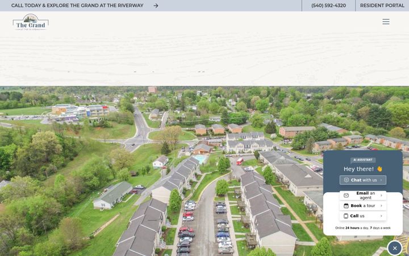Click the Hey there! greeting text
Viewport: 409px width, 256px height.
tap(363, 169)
